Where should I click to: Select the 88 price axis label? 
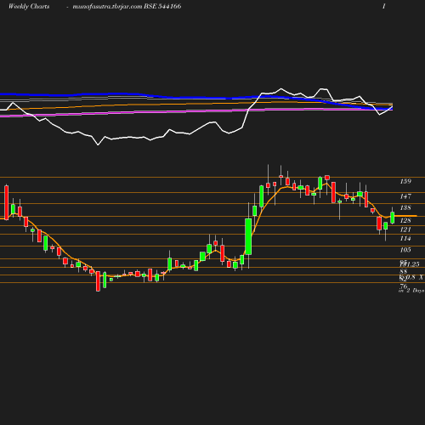coord(404,271)
